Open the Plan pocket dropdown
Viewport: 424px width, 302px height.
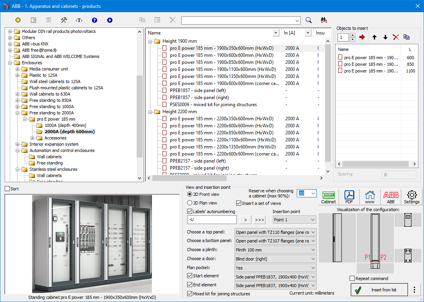point(276,268)
